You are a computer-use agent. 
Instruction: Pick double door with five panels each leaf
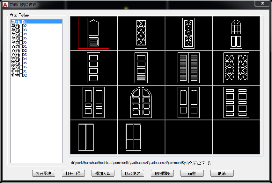pyautogui.click(x=236, y=103)
